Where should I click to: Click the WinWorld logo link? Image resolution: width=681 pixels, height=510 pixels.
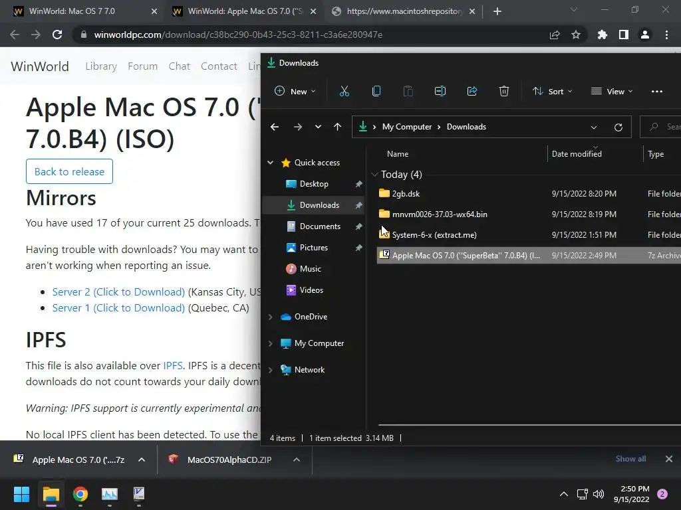40,66
